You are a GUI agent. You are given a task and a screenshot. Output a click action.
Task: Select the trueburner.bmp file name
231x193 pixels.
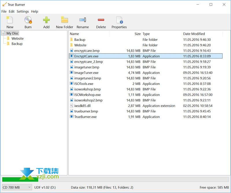pos(86,111)
